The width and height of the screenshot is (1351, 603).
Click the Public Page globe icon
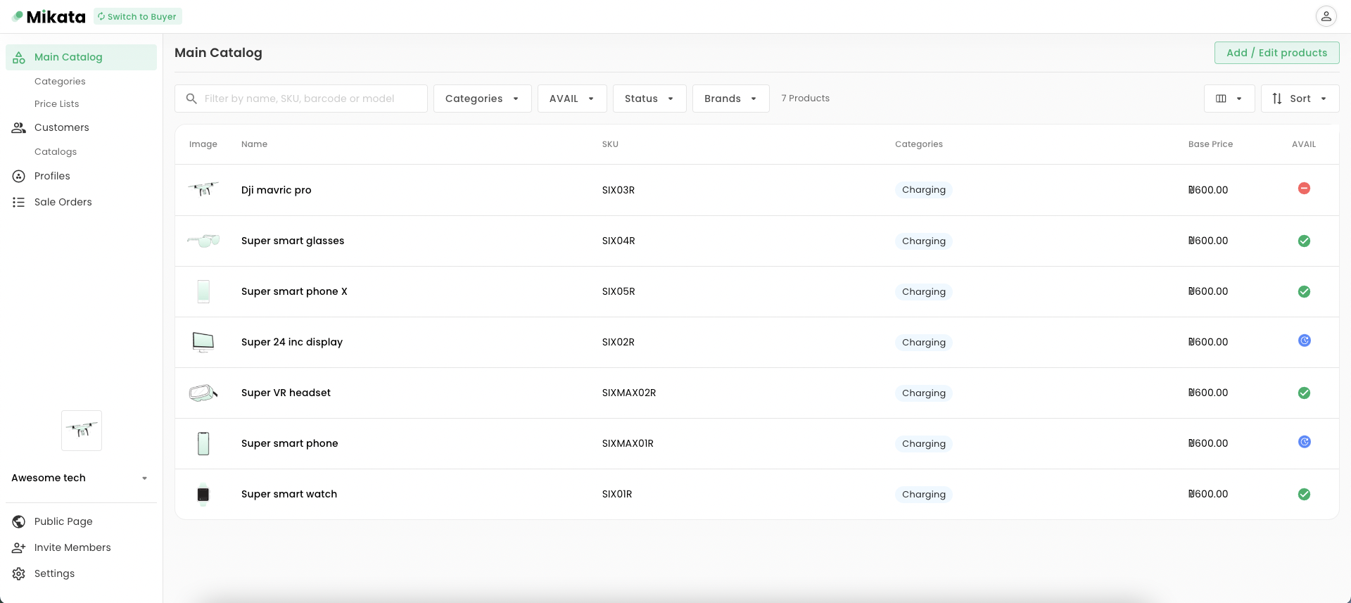tap(19, 521)
